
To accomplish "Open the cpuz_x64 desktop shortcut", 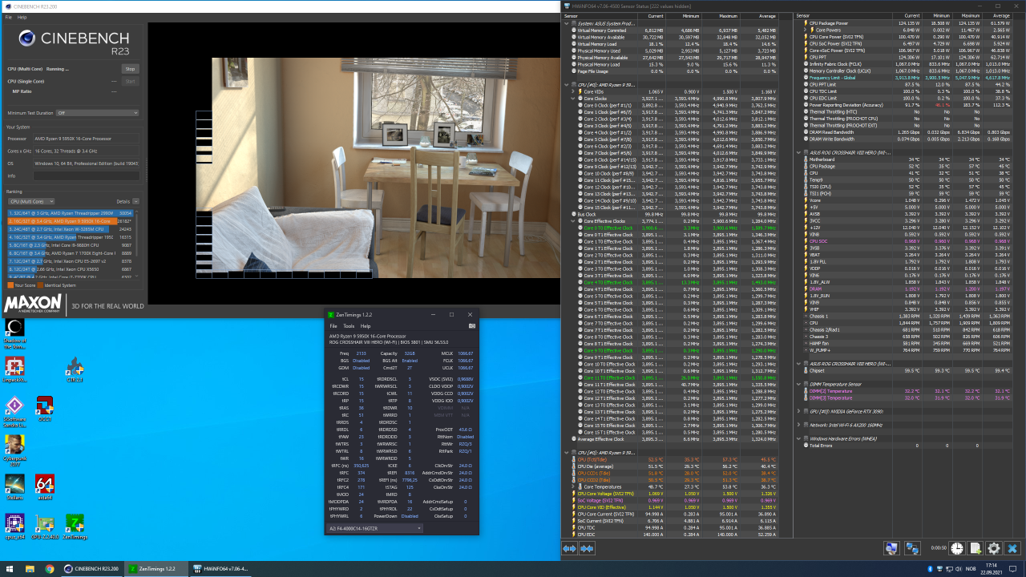I will click(x=14, y=527).
